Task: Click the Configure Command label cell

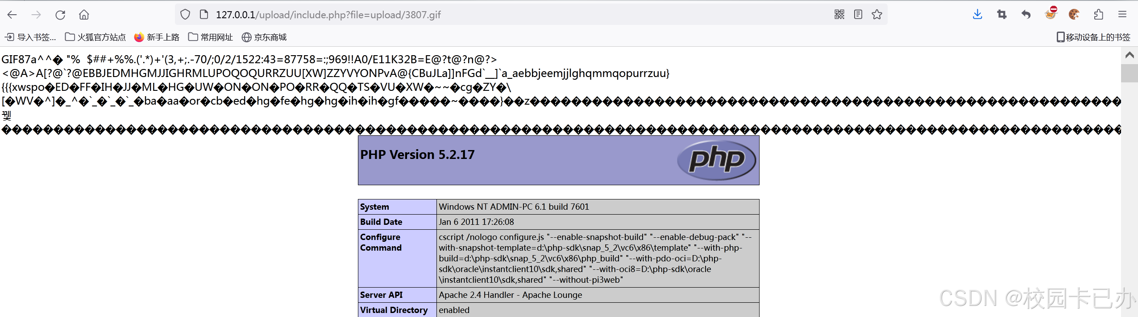Action: tap(397, 259)
